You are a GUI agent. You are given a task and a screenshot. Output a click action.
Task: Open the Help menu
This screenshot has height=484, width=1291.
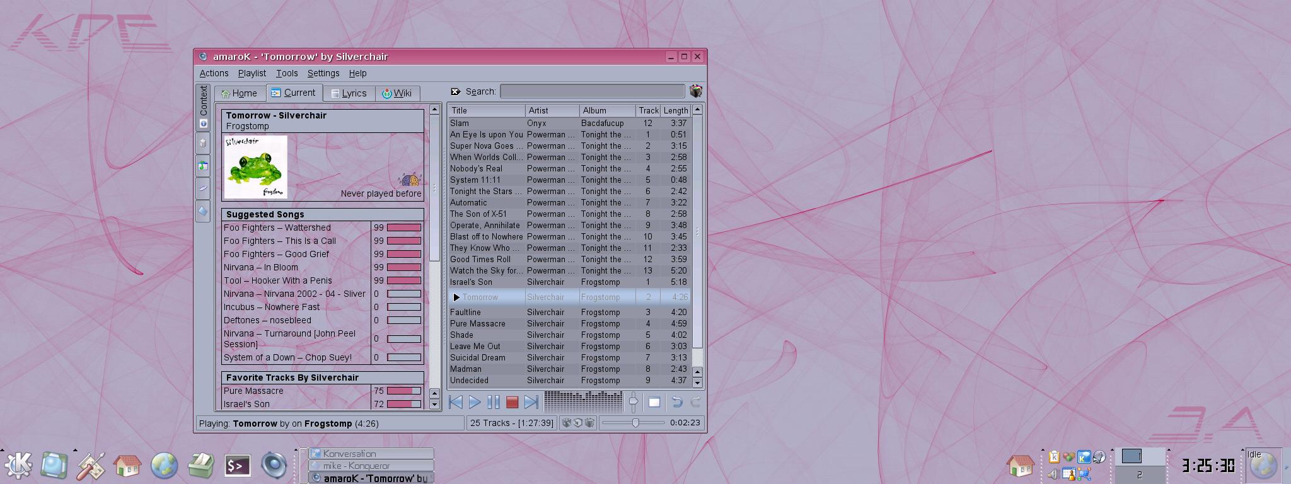click(357, 73)
